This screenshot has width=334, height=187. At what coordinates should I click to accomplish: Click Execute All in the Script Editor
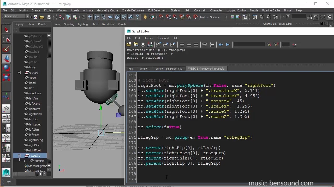click(x=220, y=44)
